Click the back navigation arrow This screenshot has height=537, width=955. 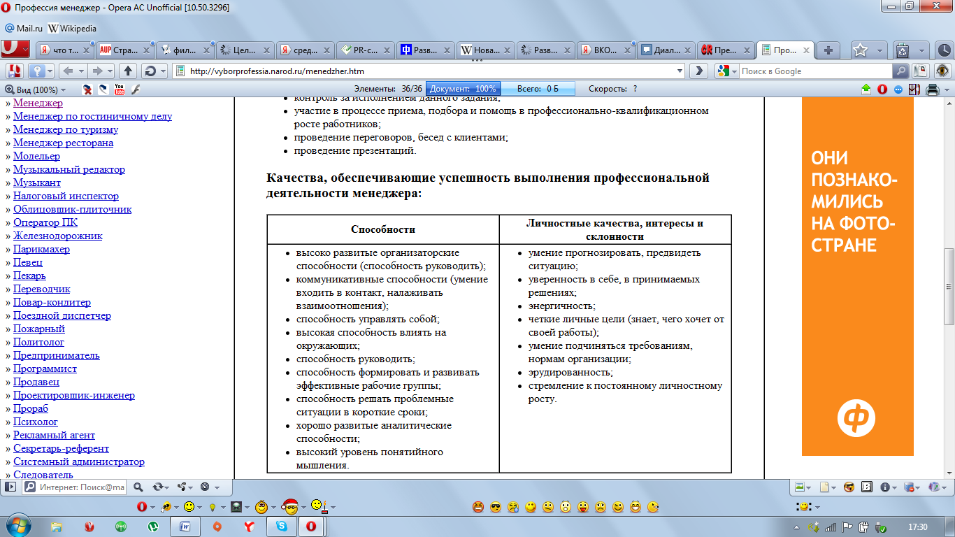(69, 71)
